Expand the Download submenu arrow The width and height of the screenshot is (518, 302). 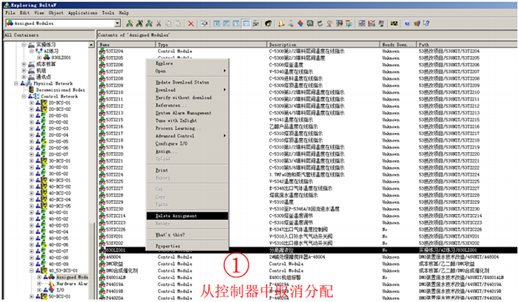(x=226, y=90)
